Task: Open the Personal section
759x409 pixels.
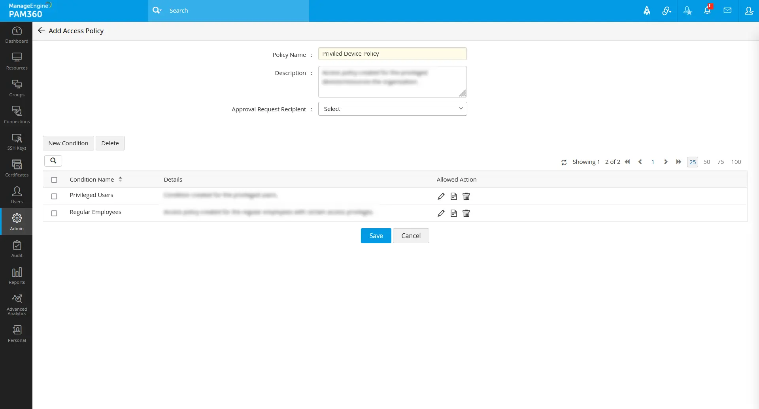Action: (x=17, y=334)
